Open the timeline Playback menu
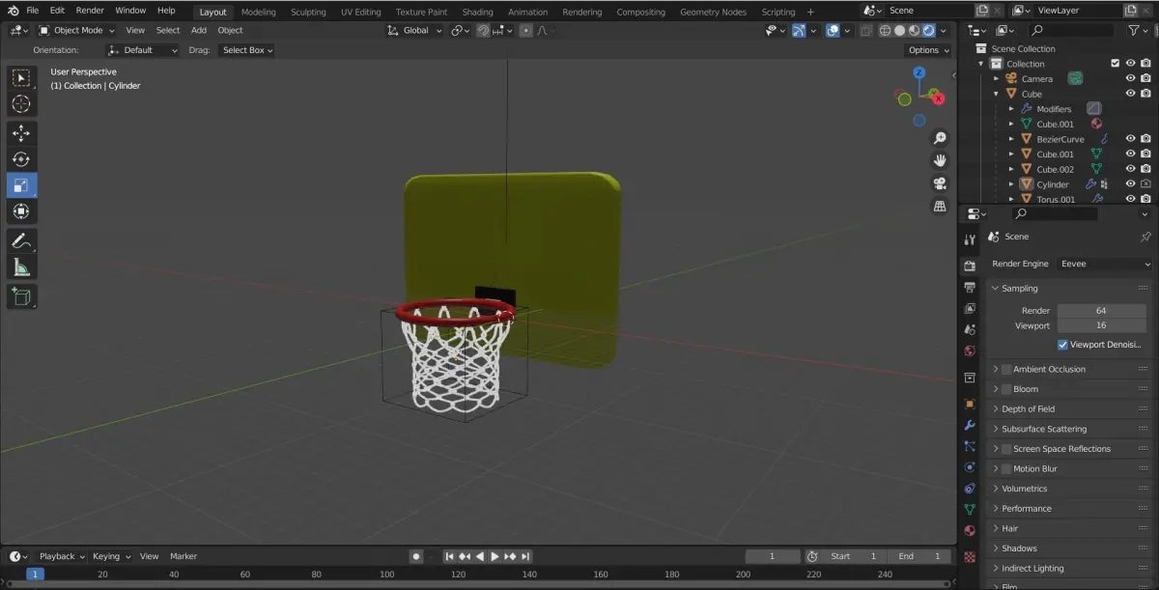1159x590 pixels. [x=61, y=556]
